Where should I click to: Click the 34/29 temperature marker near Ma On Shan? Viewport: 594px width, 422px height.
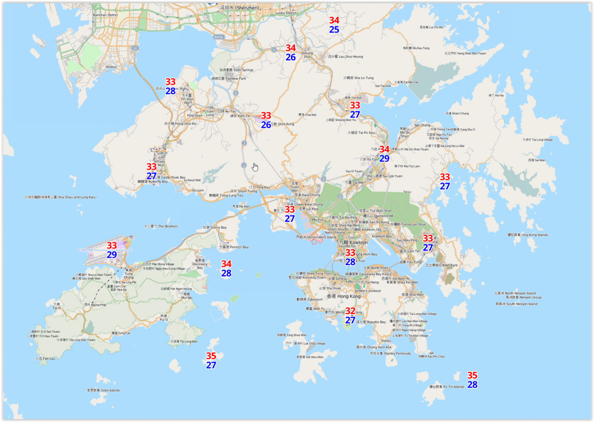click(x=384, y=154)
